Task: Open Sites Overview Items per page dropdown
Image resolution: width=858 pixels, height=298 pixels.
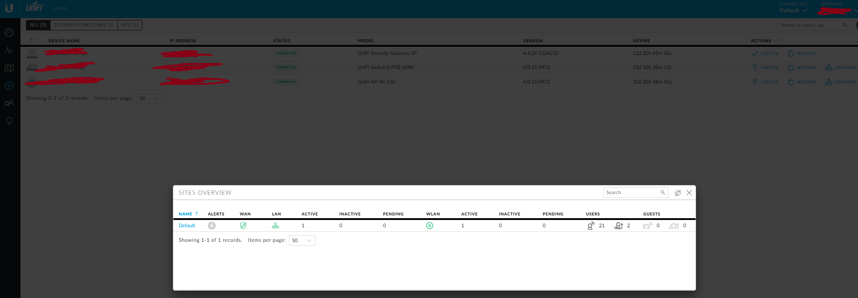Action: point(302,240)
